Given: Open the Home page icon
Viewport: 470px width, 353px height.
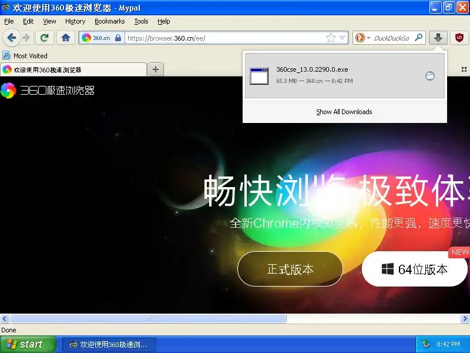Looking at the screenshot, I should click(66, 38).
